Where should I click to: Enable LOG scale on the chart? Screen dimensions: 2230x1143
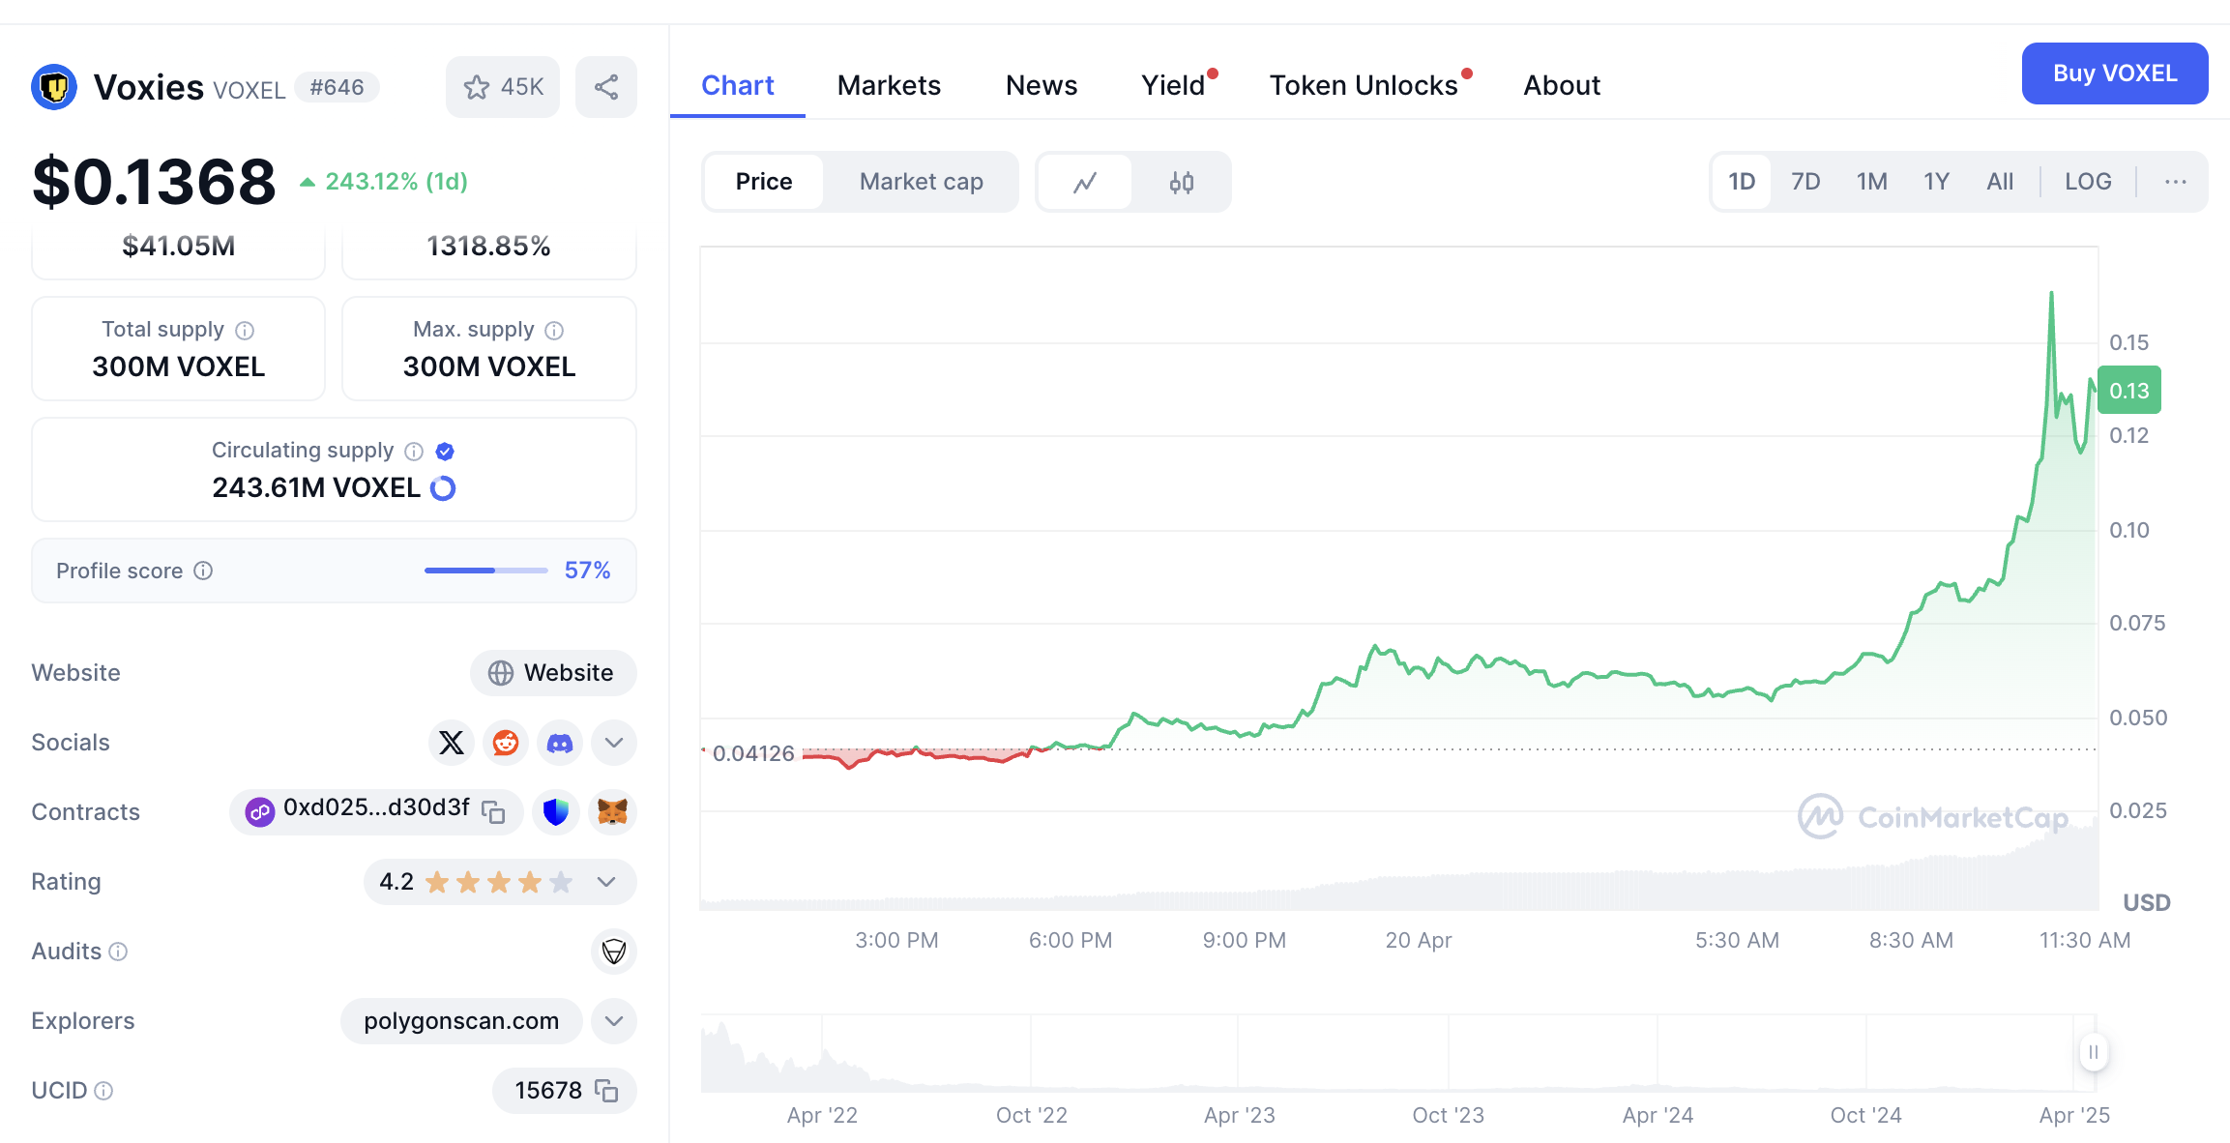[x=2088, y=181]
